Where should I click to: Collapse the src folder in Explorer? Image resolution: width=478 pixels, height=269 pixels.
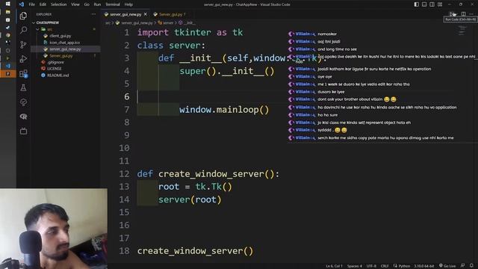49,29
